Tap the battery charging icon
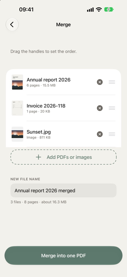Image resolution: width=127 pixels, height=277 pixels. click(109, 9)
